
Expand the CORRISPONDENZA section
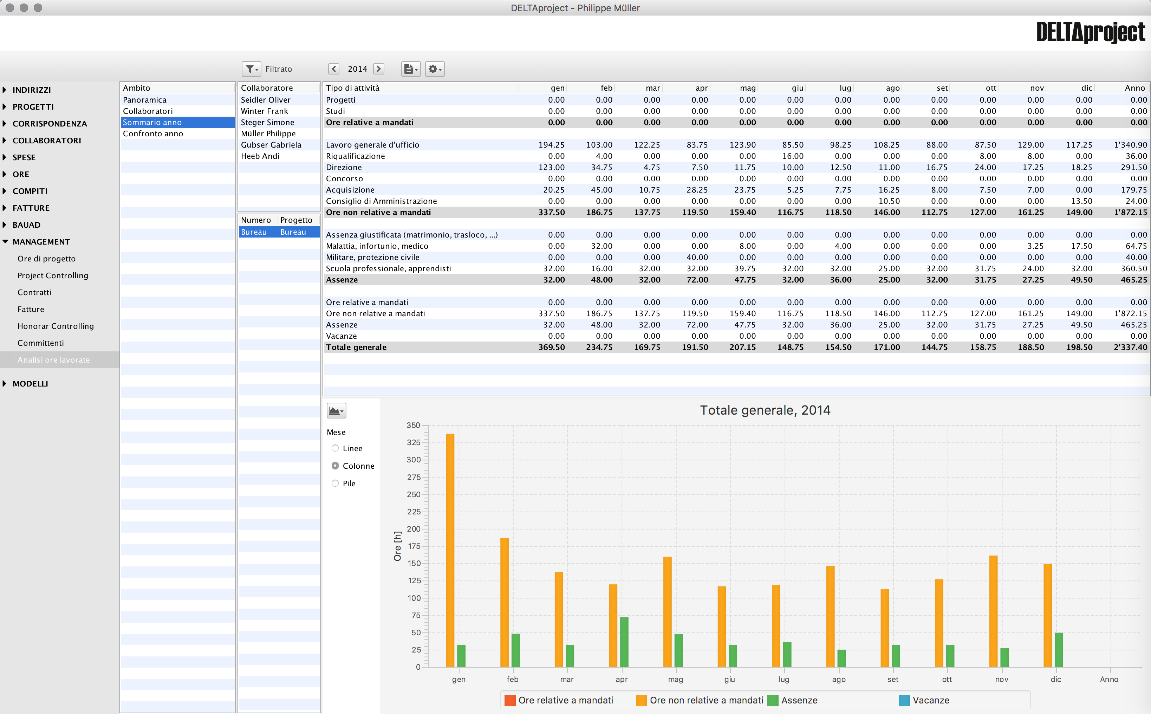coord(4,124)
